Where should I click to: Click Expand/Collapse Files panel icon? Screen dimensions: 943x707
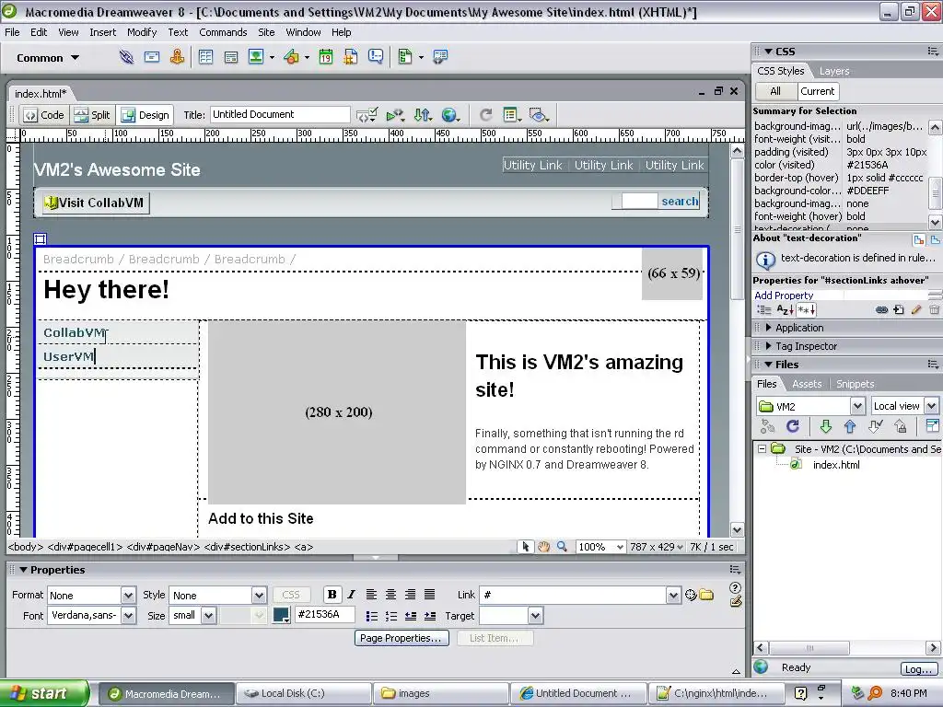tap(932, 426)
